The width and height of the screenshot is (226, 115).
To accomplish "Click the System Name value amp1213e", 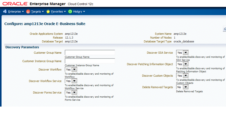I will tap(180, 34).
